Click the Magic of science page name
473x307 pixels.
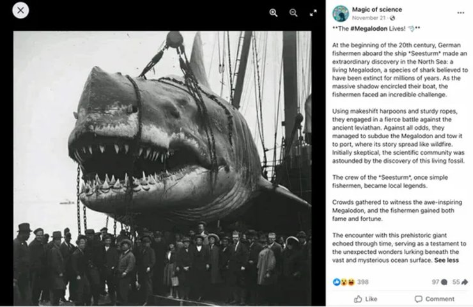[x=376, y=9]
